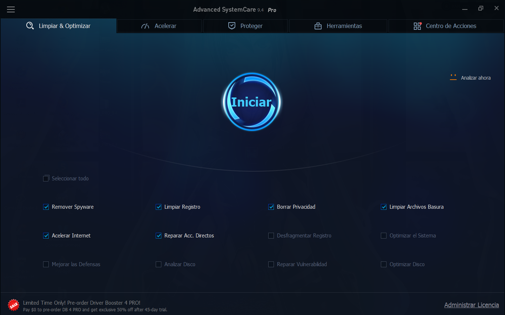This screenshot has height=315, width=505.
Task: Restore down the application window
Action: (x=481, y=8)
